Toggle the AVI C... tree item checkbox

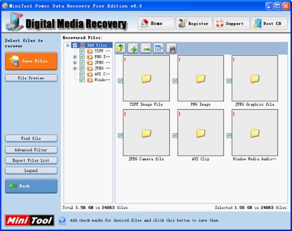point(82,74)
